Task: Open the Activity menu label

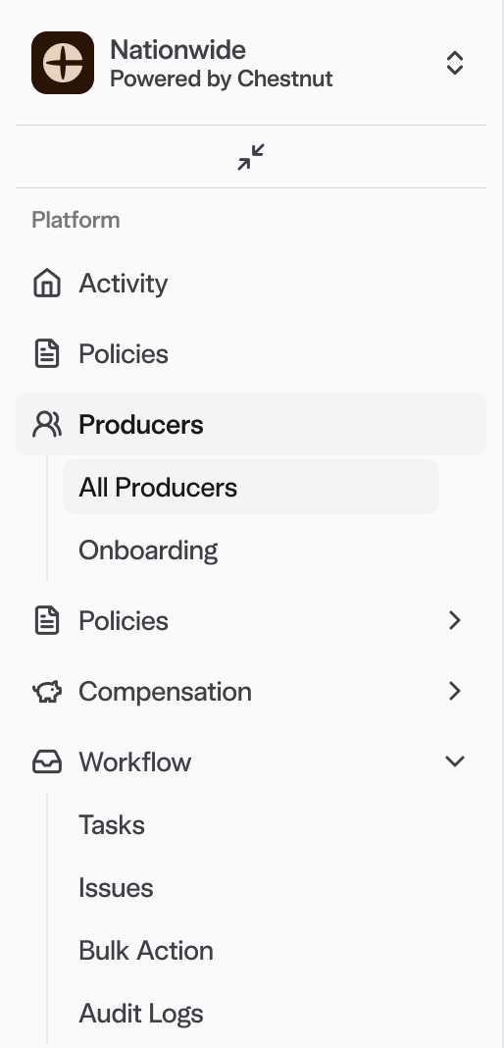Action: [124, 284]
